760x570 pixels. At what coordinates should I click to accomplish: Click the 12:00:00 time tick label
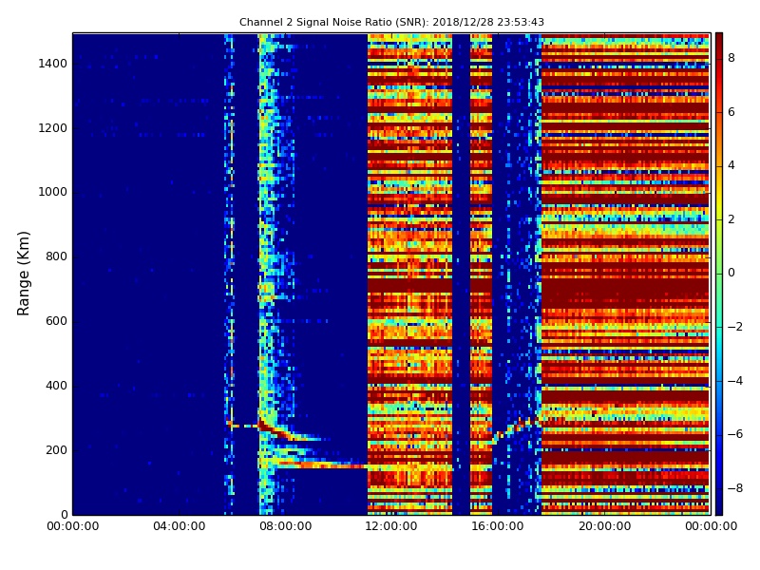[x=391, y=526]
